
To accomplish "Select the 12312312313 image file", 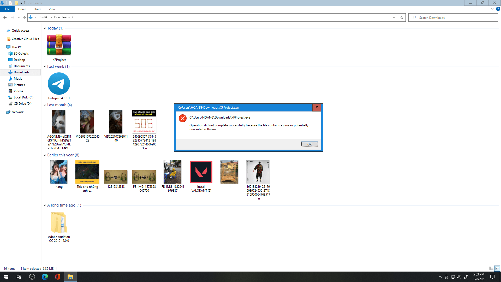I will (x=116, y=177).
